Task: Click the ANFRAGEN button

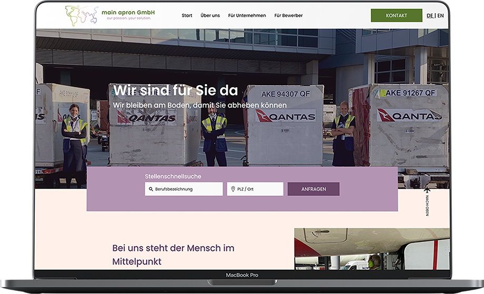Action: coord(314,189)
